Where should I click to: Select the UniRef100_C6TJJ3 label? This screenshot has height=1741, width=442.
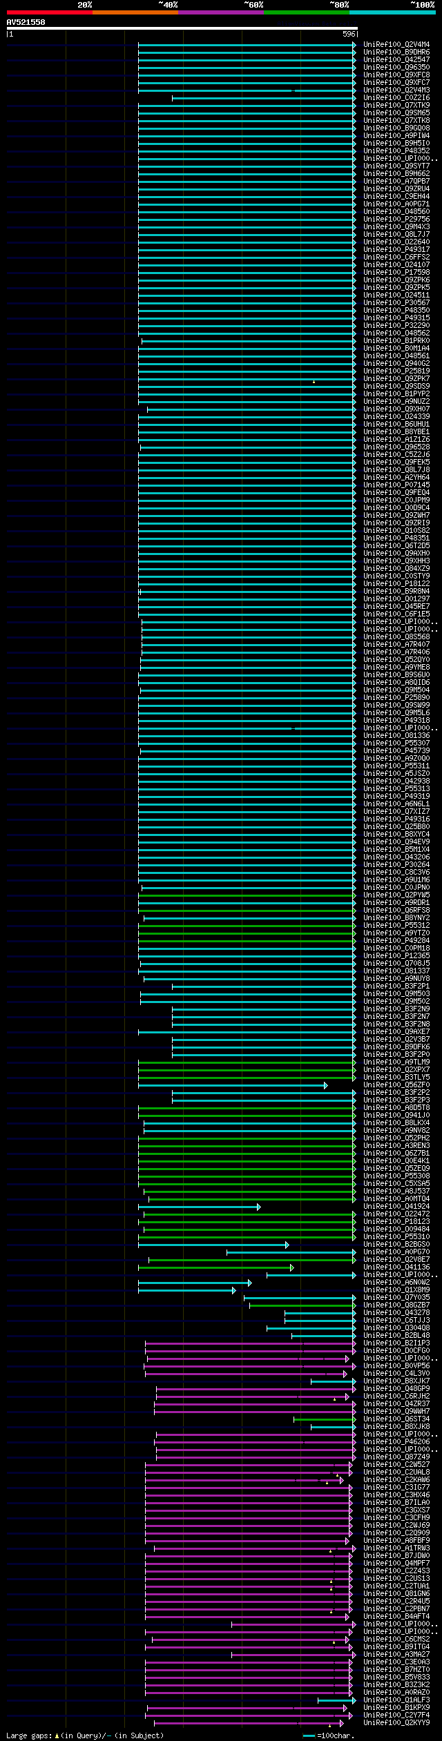coord(396,1321)
